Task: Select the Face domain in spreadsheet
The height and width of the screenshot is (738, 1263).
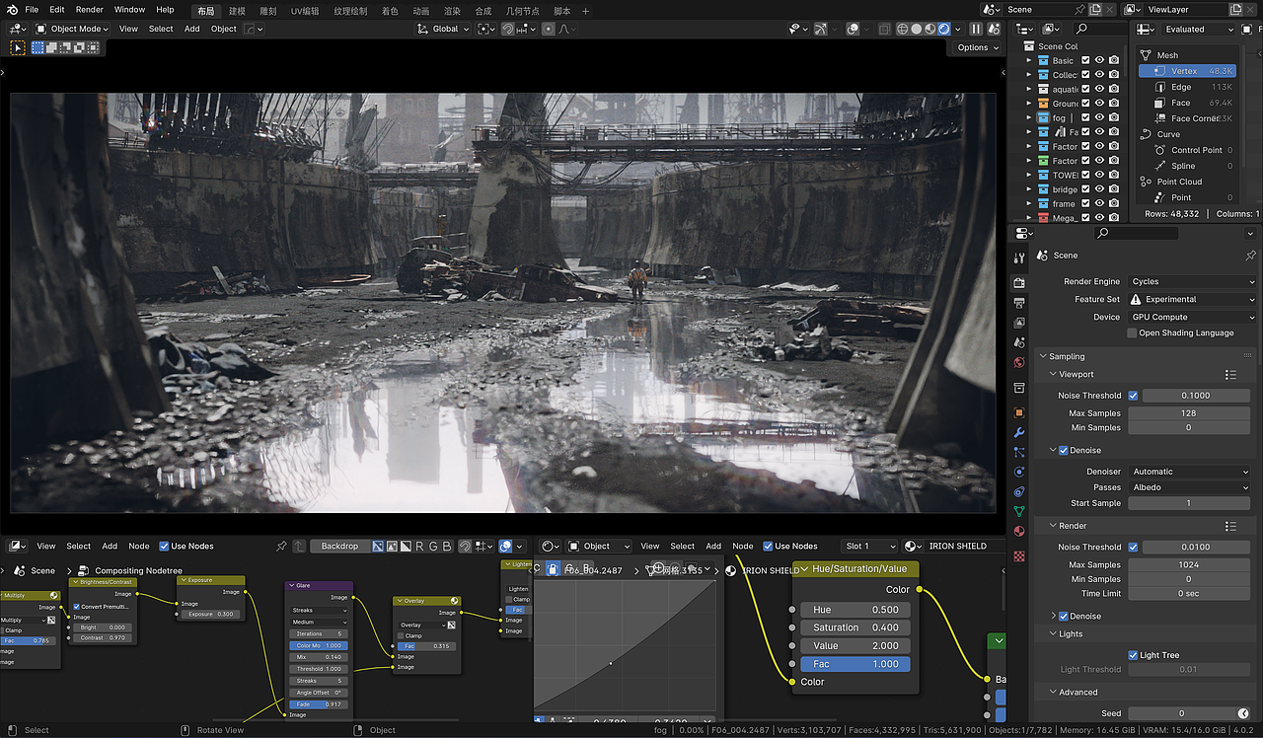Action: click(1186, 103)
